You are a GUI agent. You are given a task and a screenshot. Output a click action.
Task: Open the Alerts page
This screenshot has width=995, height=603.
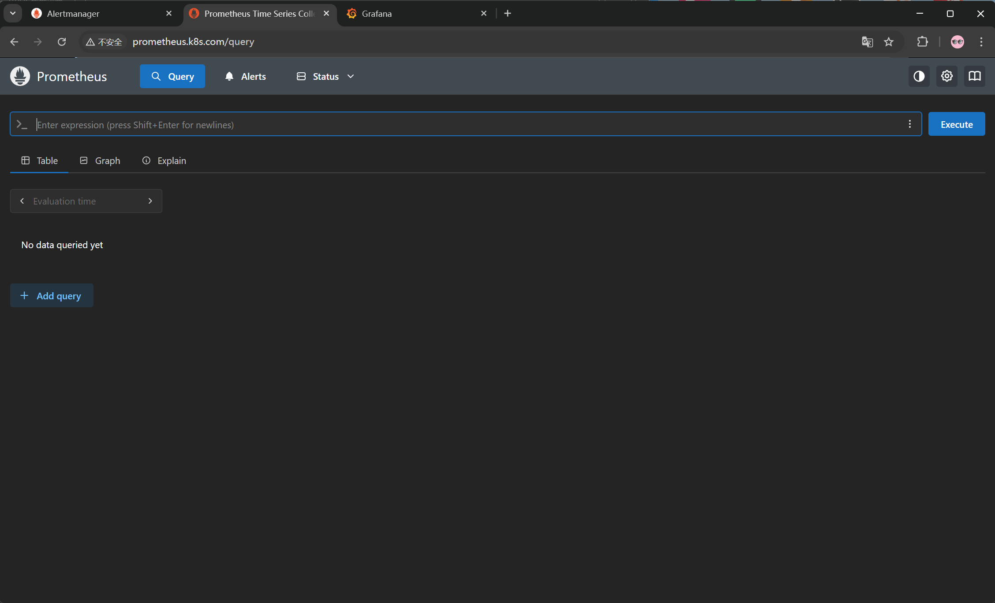click(245, 76)
